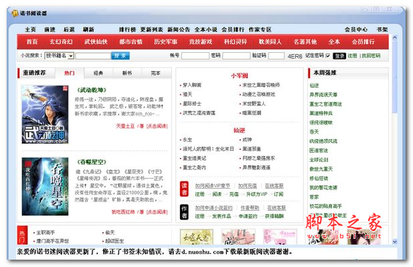Click the novel search text field
Image resolution: width=413 pixels, height=267 pixels.
point(93,56)
